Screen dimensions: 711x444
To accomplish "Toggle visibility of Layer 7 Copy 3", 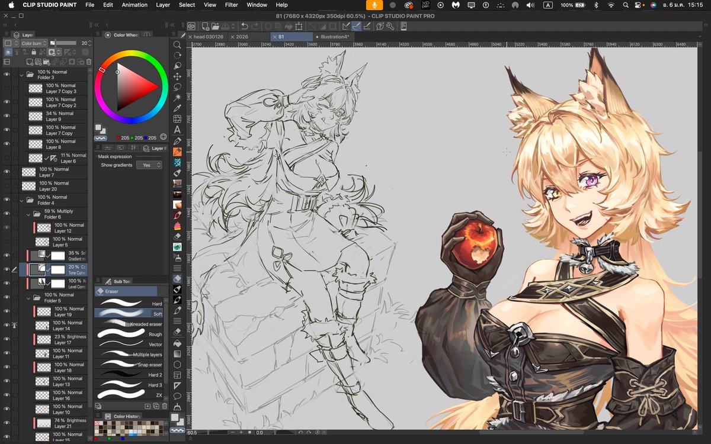I will click(x=7, y=88).
